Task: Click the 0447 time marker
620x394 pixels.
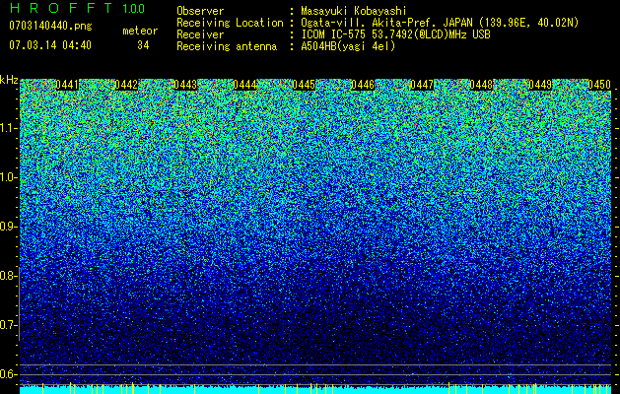Action: [x=422, y=85]
